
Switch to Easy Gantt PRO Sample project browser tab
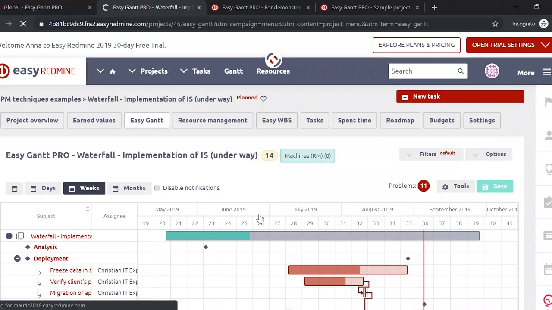pyautogui.click(x=370, y=7)
